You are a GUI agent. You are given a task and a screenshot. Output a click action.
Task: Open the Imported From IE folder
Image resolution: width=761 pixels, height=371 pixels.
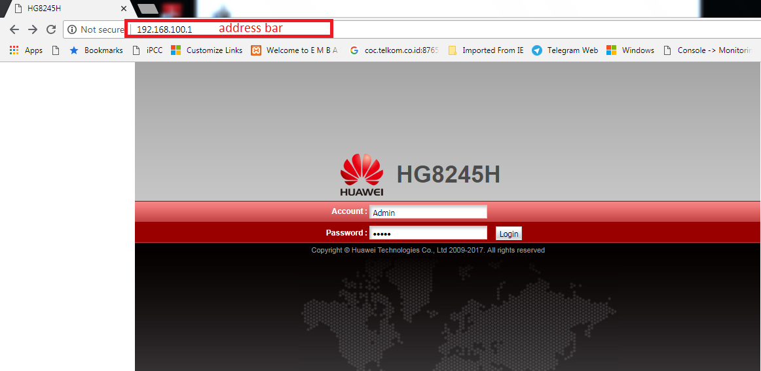point(486,50)
